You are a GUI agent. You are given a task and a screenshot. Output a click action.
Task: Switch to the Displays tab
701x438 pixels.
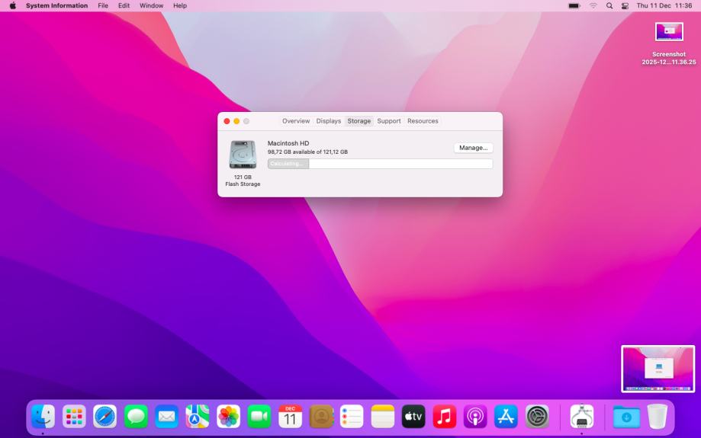coord(329,121)
